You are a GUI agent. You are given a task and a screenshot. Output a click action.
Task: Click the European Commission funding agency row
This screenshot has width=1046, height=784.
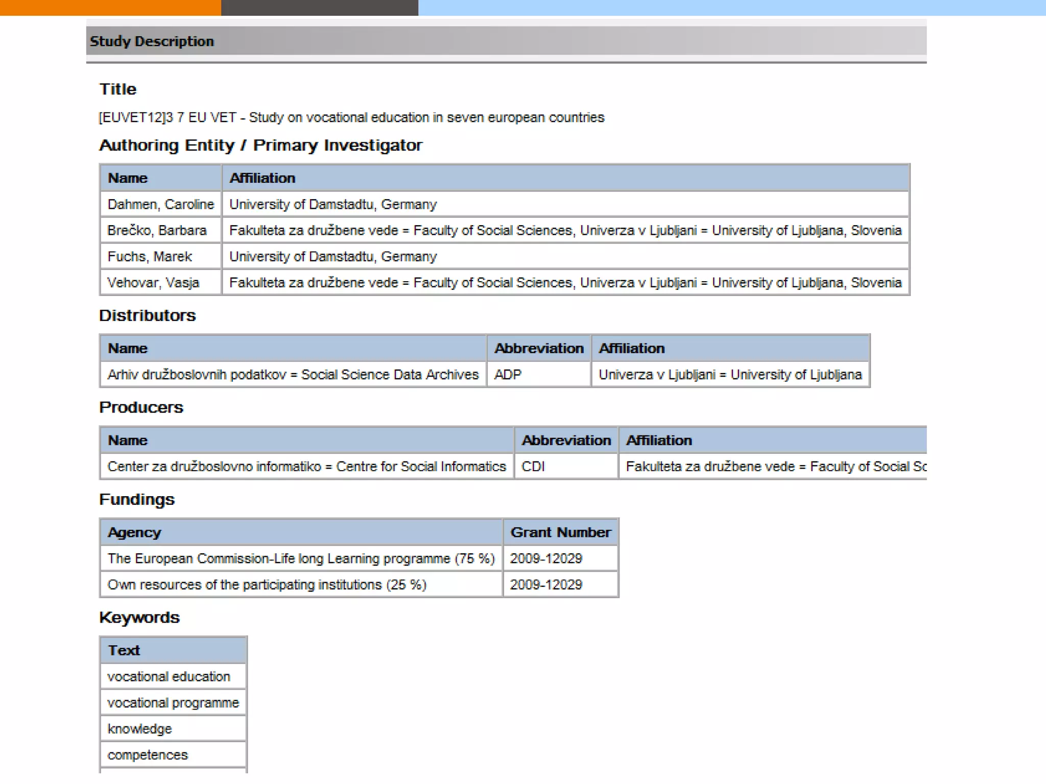(301, 558)
